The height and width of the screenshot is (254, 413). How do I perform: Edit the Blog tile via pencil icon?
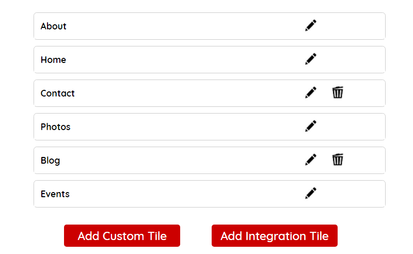pyautogui.click(x=311, y=160)
